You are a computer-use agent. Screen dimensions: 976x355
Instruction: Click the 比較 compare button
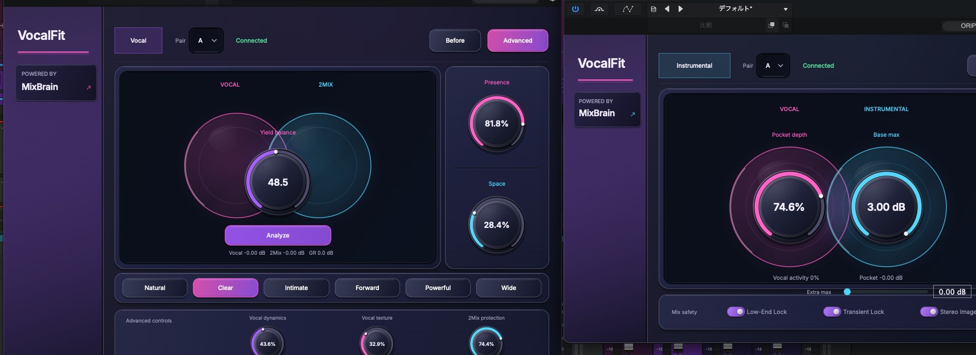click(706, 25)
